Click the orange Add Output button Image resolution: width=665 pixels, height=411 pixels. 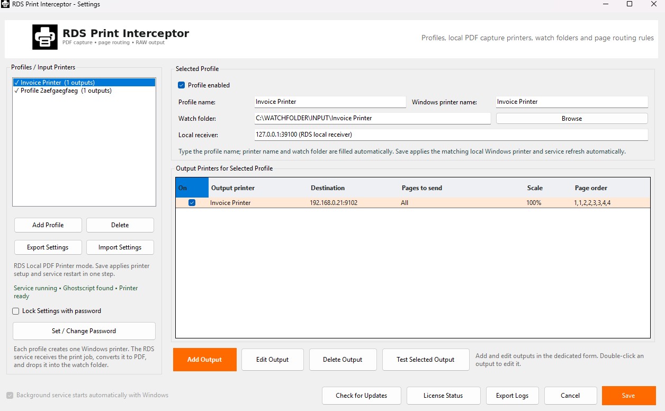(x=205, y=360)
